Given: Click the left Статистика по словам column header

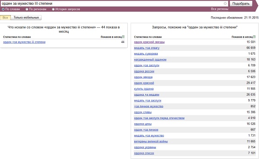Looking at the screenshot, I should [17, 37].
